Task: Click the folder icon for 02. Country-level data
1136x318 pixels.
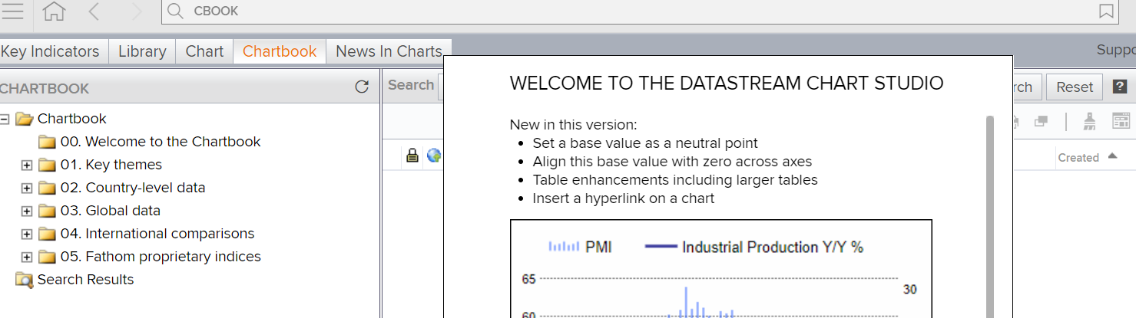Action: (x=48, y=188)
